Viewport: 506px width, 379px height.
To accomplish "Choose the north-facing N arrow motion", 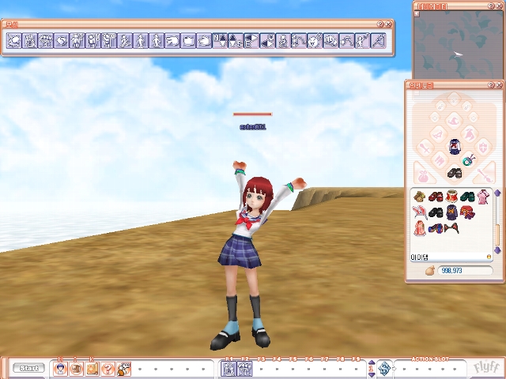I will pos(220,41).
